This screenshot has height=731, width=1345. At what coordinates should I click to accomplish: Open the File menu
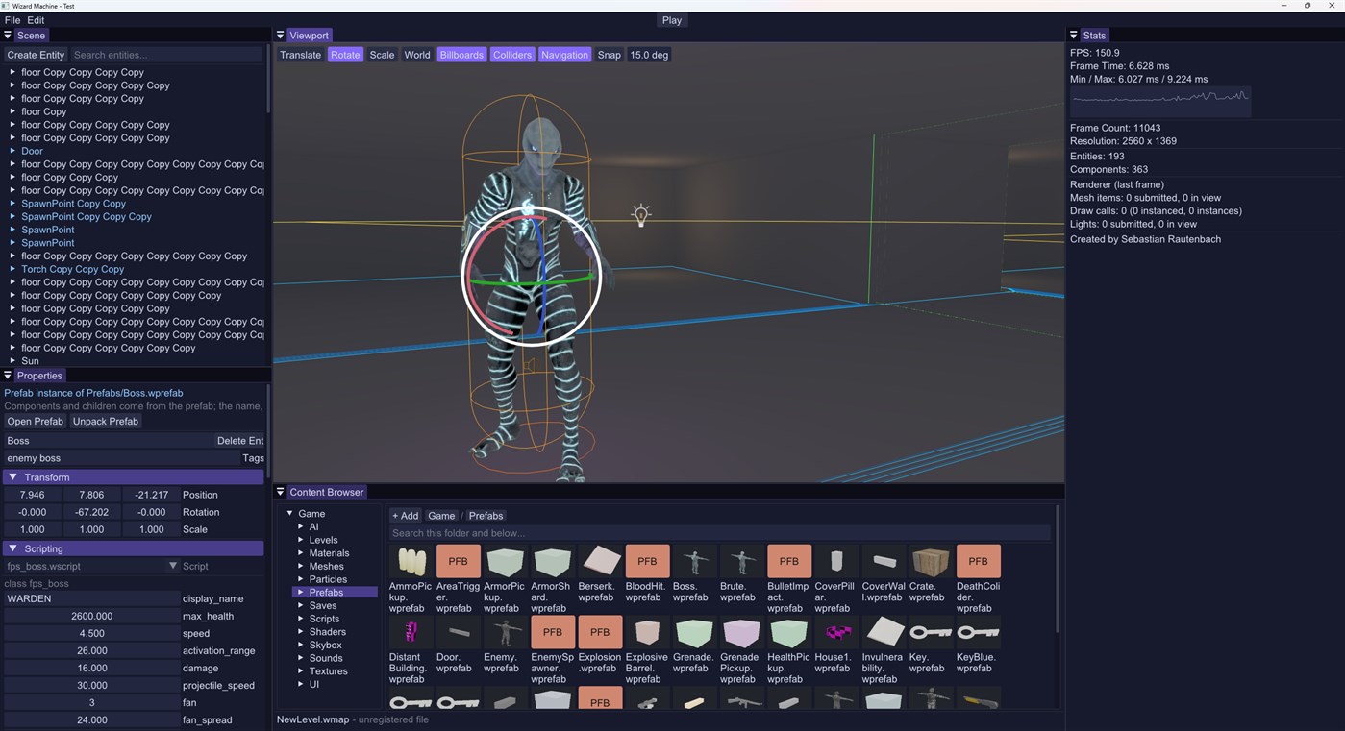[12, 20]
